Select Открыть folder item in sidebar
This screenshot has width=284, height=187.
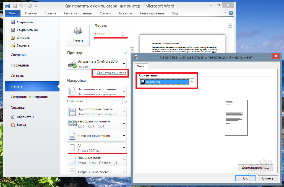23,38
